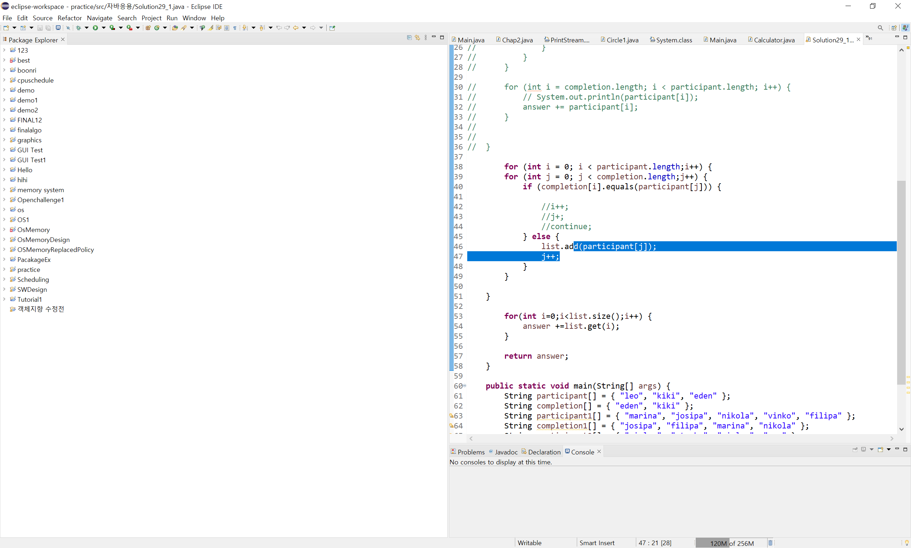Click the toolbar Search magnifier icon
The height and width of the screenshot is (548, 911).
(x=880, y=28)
